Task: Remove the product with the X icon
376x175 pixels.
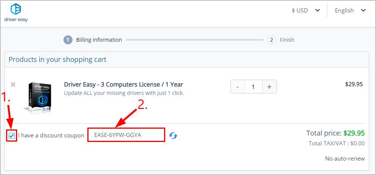Action: tap(13, 84)
